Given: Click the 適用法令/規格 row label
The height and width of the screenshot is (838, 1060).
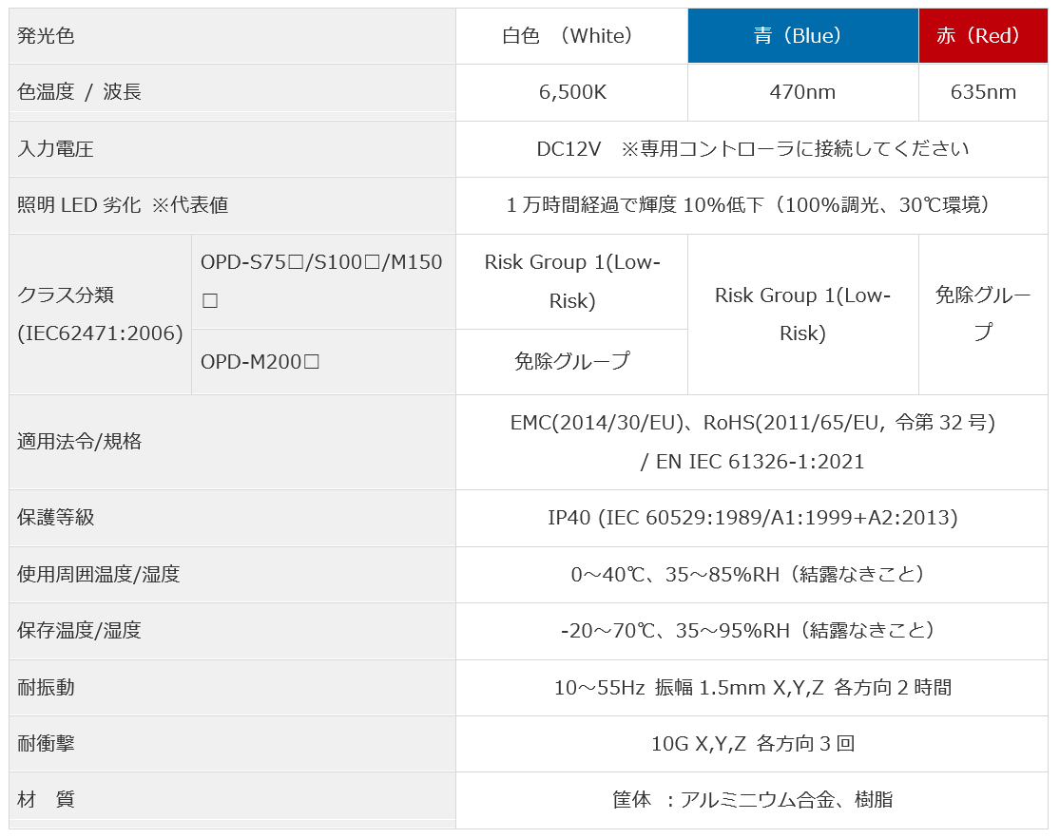Looking at the screenshot, I should [232, 442].
